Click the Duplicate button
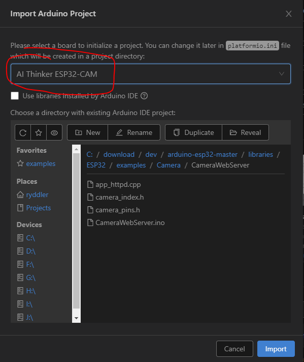The width and height of the screenshot is (304, 362). pyautogui.click(x=193, y=132)
